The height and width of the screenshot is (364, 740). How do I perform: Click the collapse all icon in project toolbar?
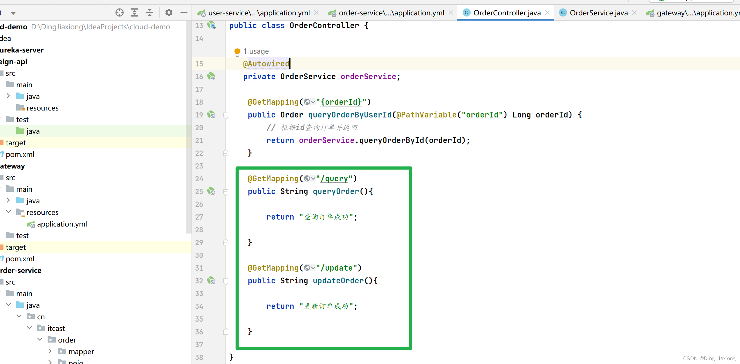pyautogui.click(x=149, y=13)
